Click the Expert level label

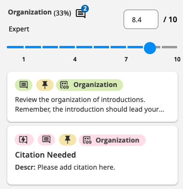coord(19,29)
